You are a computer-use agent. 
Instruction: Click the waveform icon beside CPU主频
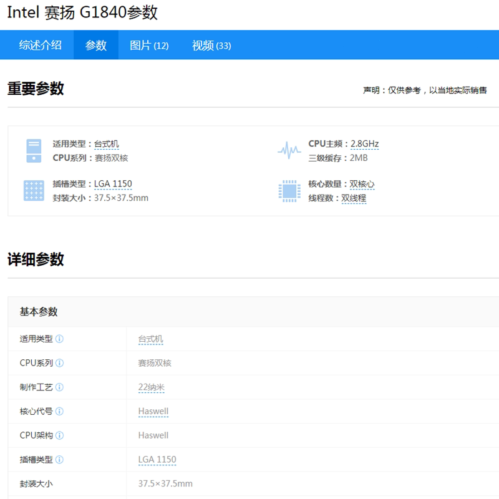(x=289, y=150)
